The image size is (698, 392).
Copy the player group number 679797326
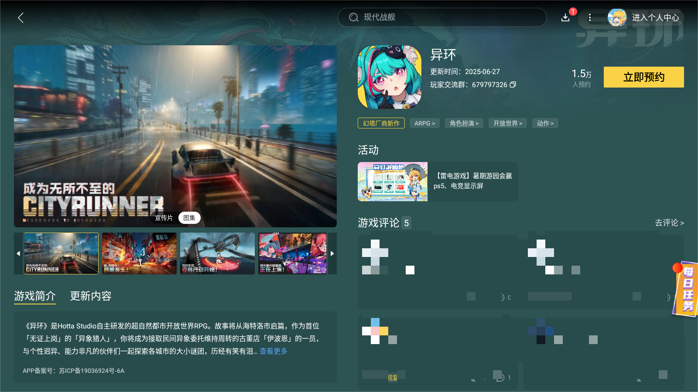pos(513,84)
